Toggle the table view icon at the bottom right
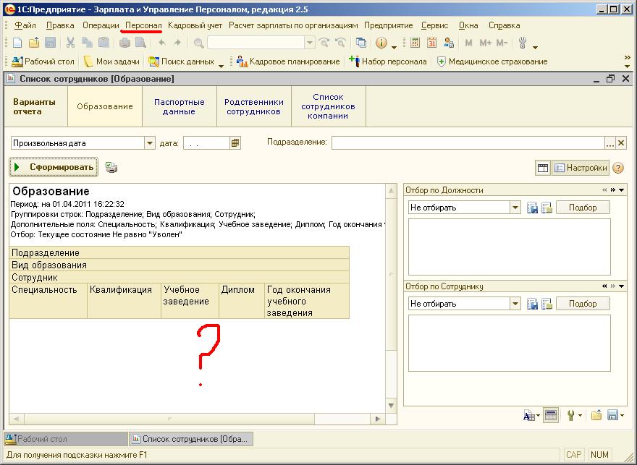The height and width of the screenshot is (465, 637). coord(550,416)
